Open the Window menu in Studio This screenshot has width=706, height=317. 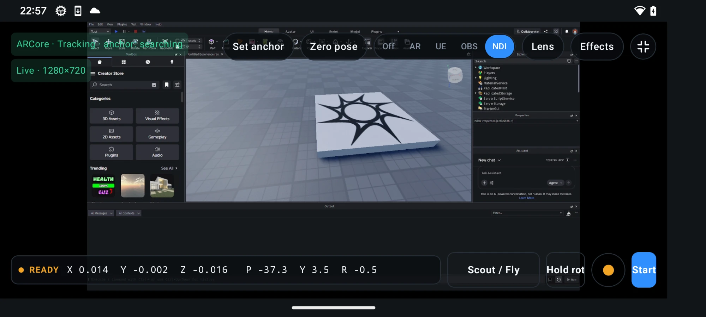pos(145,24)
